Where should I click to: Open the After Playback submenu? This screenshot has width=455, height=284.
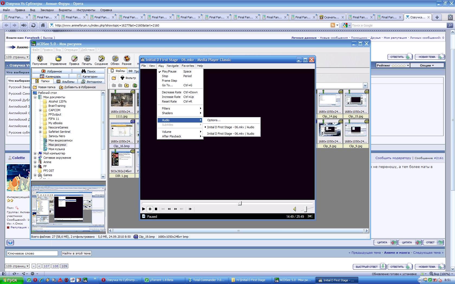pos(180,136)
